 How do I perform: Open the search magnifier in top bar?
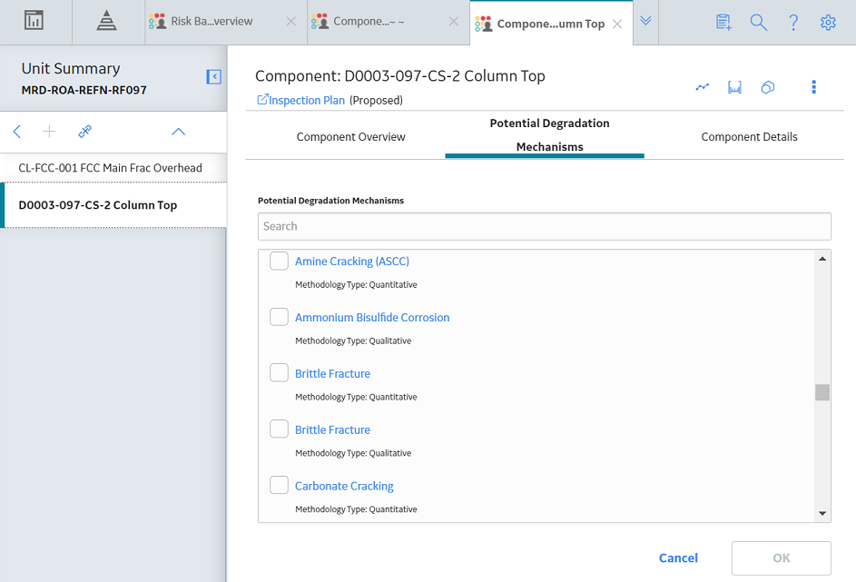(x=758, y=23)
